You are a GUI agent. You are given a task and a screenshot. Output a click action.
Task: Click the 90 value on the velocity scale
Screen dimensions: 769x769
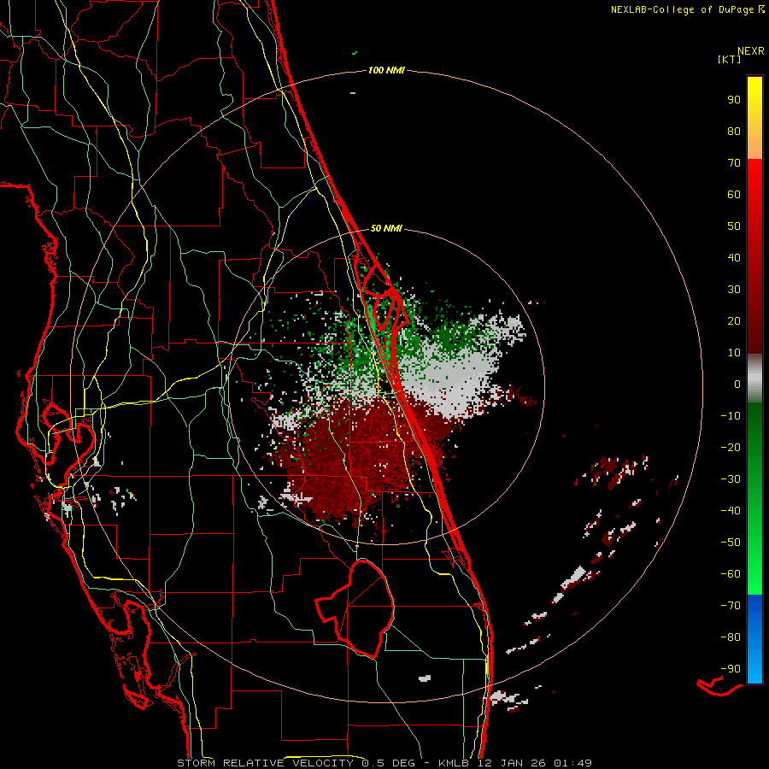(734, 100)
